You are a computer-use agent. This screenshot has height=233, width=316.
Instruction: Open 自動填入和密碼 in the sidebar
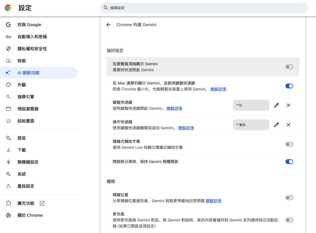point(39,37)
